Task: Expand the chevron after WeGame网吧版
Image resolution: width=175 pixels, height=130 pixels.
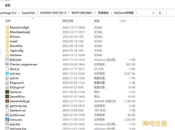Action: pyautogui.click(x=136, y=13)
